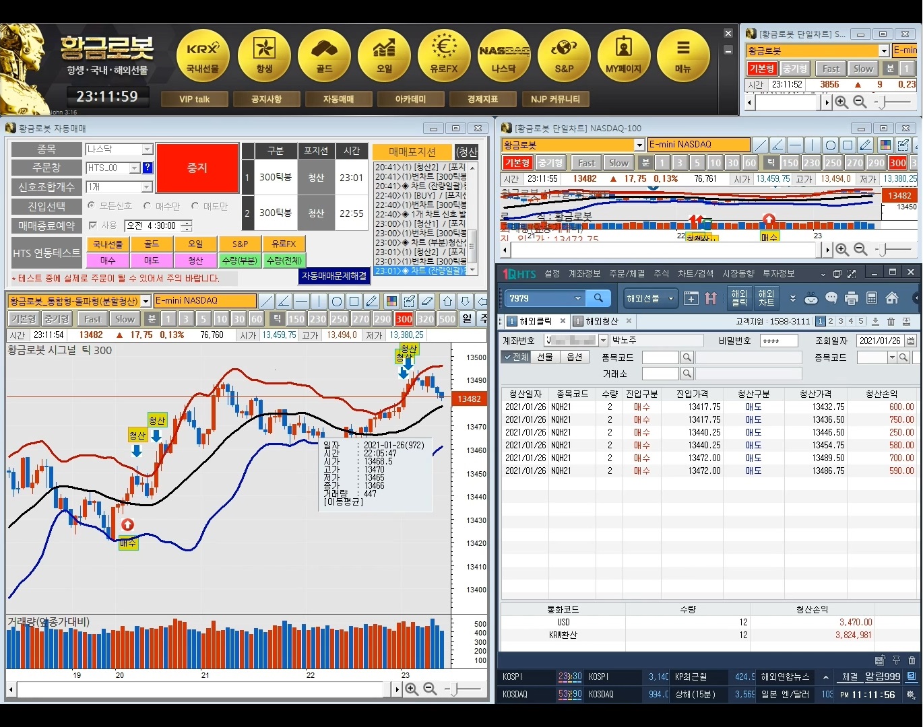This screenshot has width=923, height=727.
Task: Click the red 중지 stop button
Action: coord(197,168)
